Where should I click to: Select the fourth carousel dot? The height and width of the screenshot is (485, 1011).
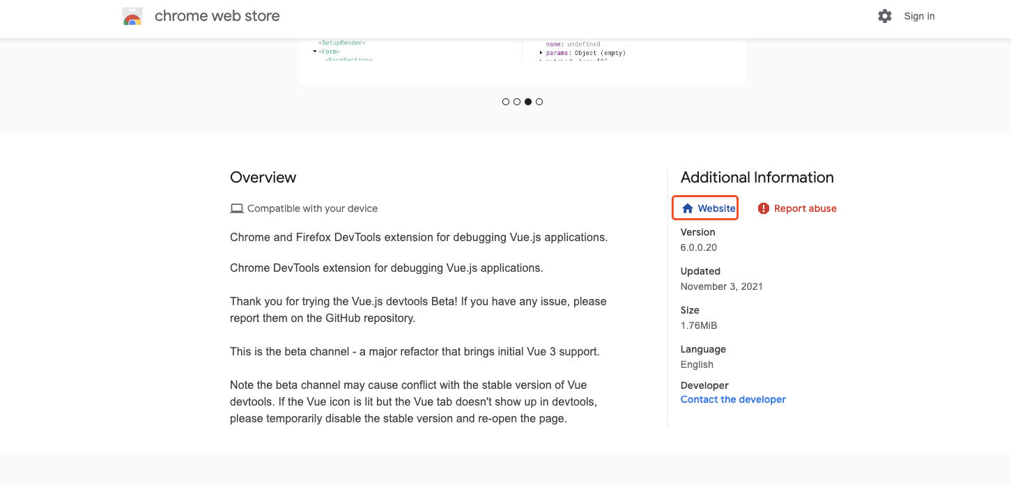click(539, 102)
